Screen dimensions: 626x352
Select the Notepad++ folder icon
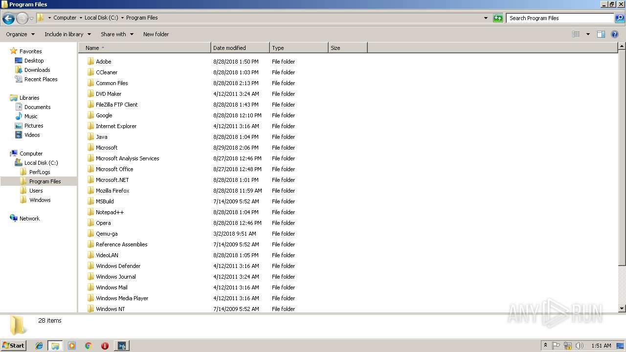click(x=90, y=212)
